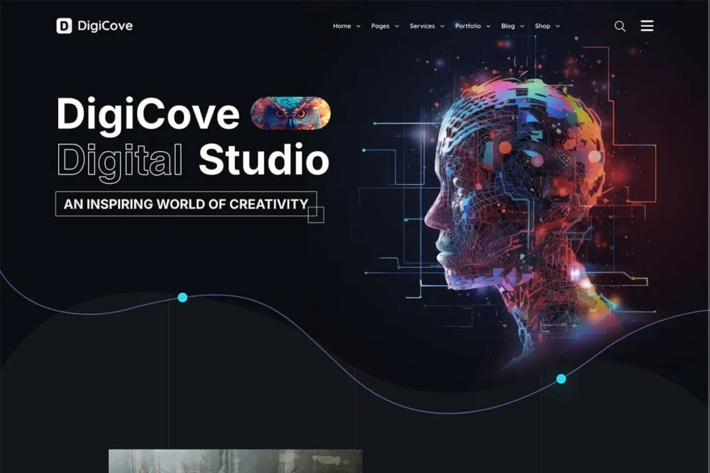Open the Pages menu item
Image resolution: width=710 pixels, height=473 pixels.
[x=381, y=26]
